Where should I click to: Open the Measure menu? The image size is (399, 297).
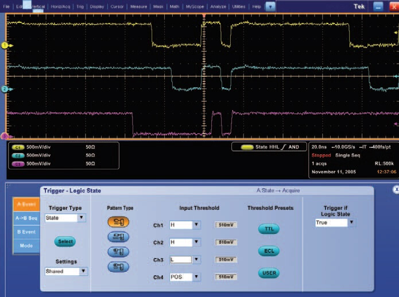pos(138,6)
